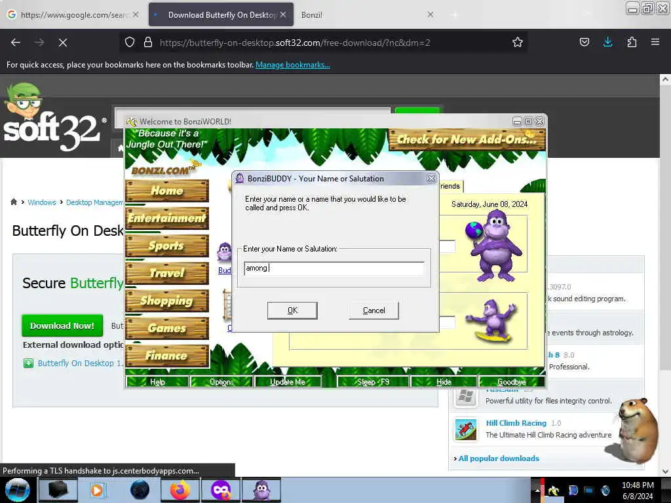Click the soft32 logo

tap(55, 118)
